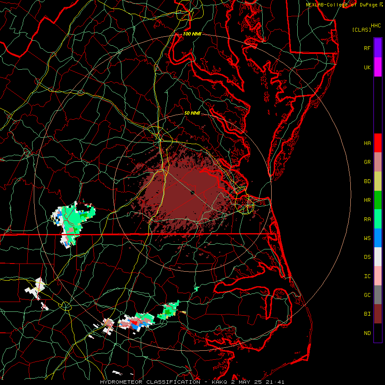Click the GR legend label
The height and width of the screenshot is (385, 385).
tap(367, 162)
